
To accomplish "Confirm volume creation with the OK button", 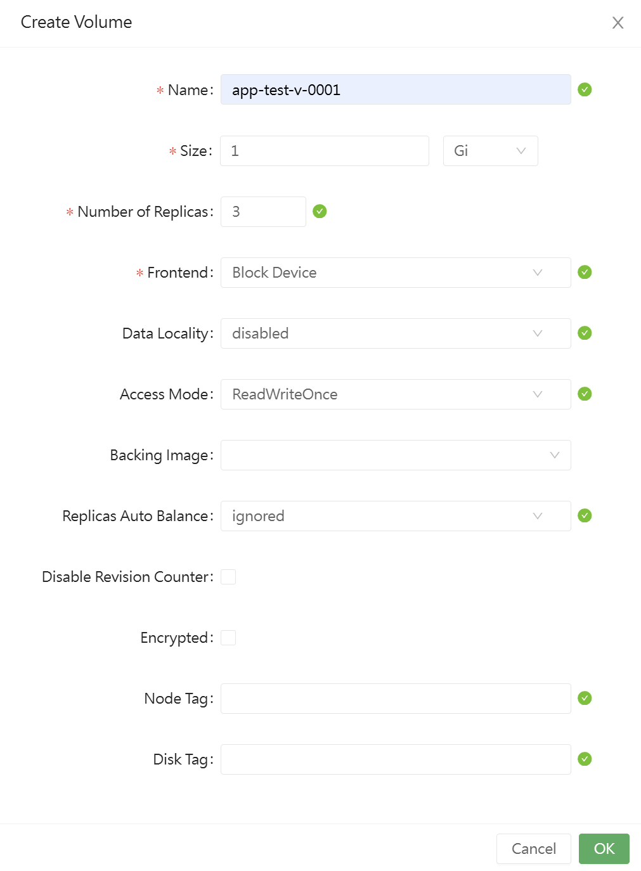I will (604, 849).
